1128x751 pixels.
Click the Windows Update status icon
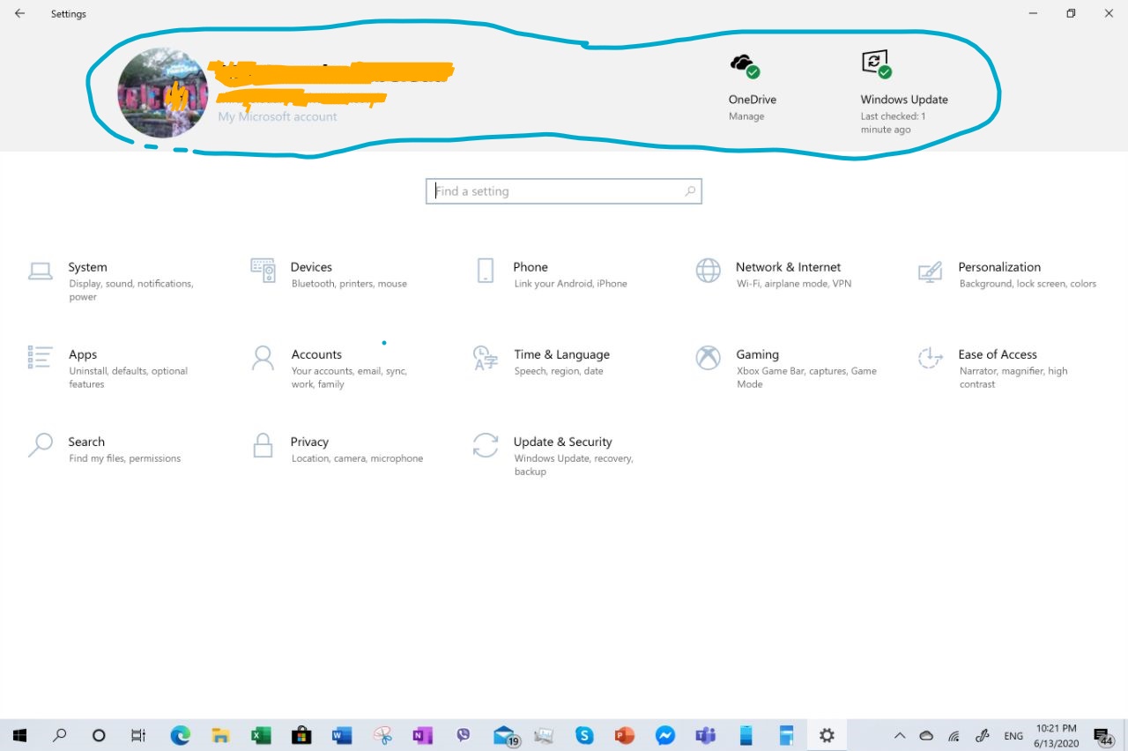pos(876,63)
